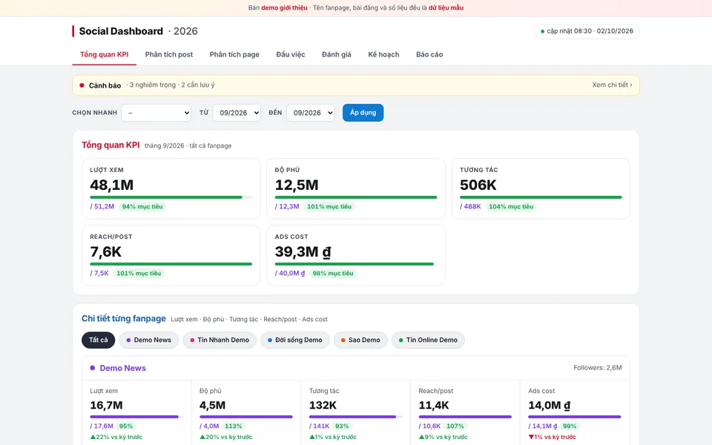This screenshot has width=712, height=445.
Task: Click the 113% badge under Độ phủ
Action: point(234,426)
